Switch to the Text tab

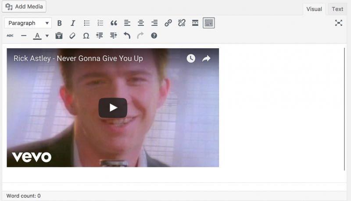click(x=337, y=9)
